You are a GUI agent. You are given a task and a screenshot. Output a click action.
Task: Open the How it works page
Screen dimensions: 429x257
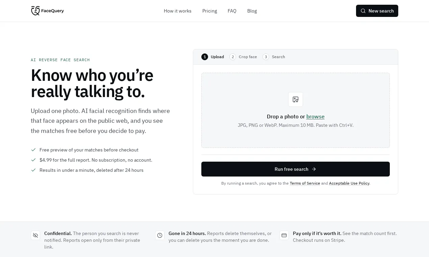(178, 11)
